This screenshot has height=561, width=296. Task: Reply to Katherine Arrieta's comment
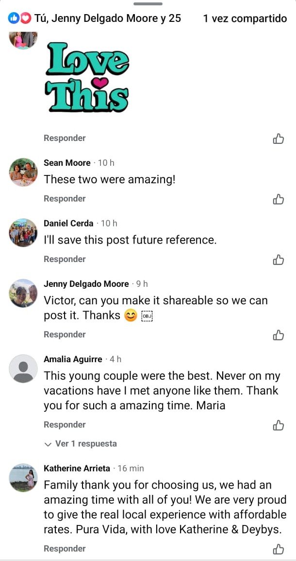coord(65,549)
